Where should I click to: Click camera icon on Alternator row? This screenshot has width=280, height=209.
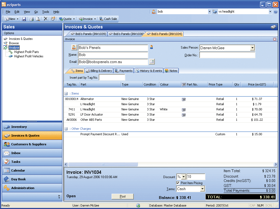click(x=183, y=99)
